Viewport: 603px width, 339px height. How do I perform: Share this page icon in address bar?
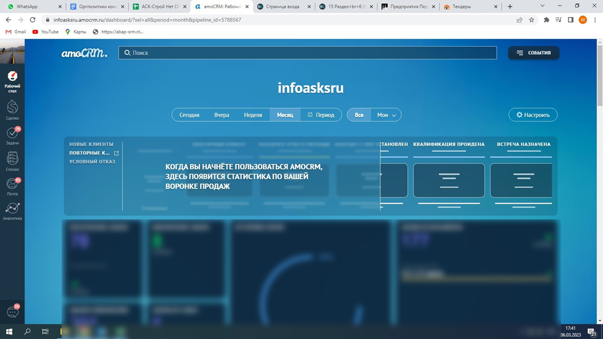520,20
